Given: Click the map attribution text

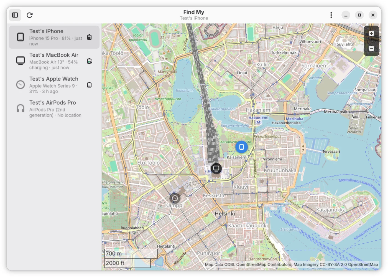Looking at the screenshot, I should coord(291,265).
